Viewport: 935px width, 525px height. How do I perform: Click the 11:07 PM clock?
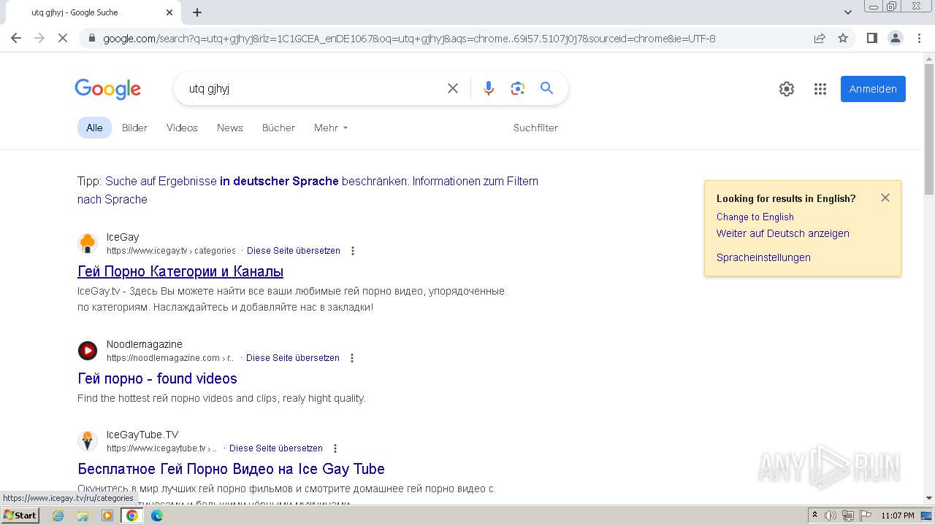pos(897,516)
